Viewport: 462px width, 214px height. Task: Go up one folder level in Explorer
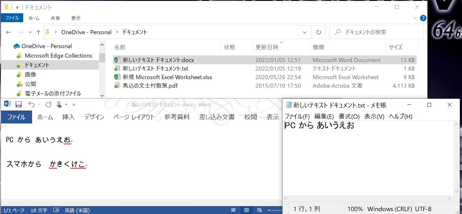(38, 32)
